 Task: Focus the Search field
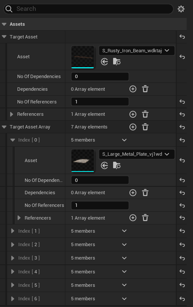tap(88, 9)
